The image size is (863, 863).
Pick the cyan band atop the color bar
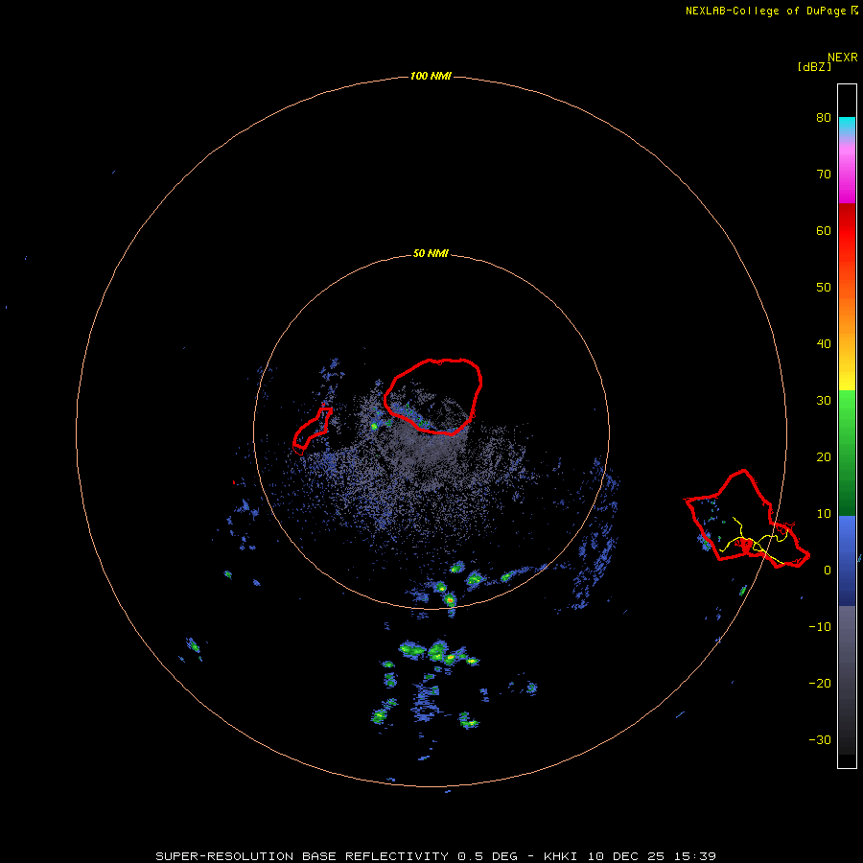847,128
